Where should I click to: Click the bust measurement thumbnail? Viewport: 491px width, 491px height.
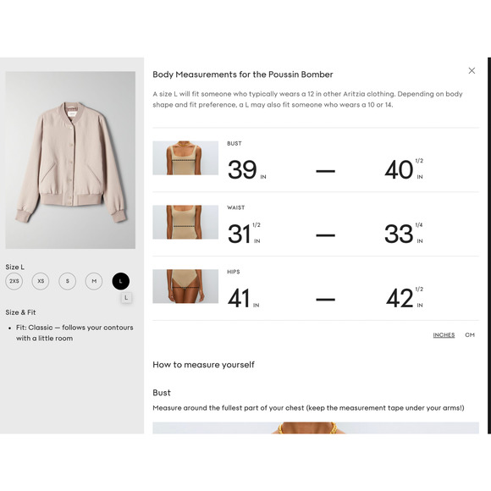185,157
